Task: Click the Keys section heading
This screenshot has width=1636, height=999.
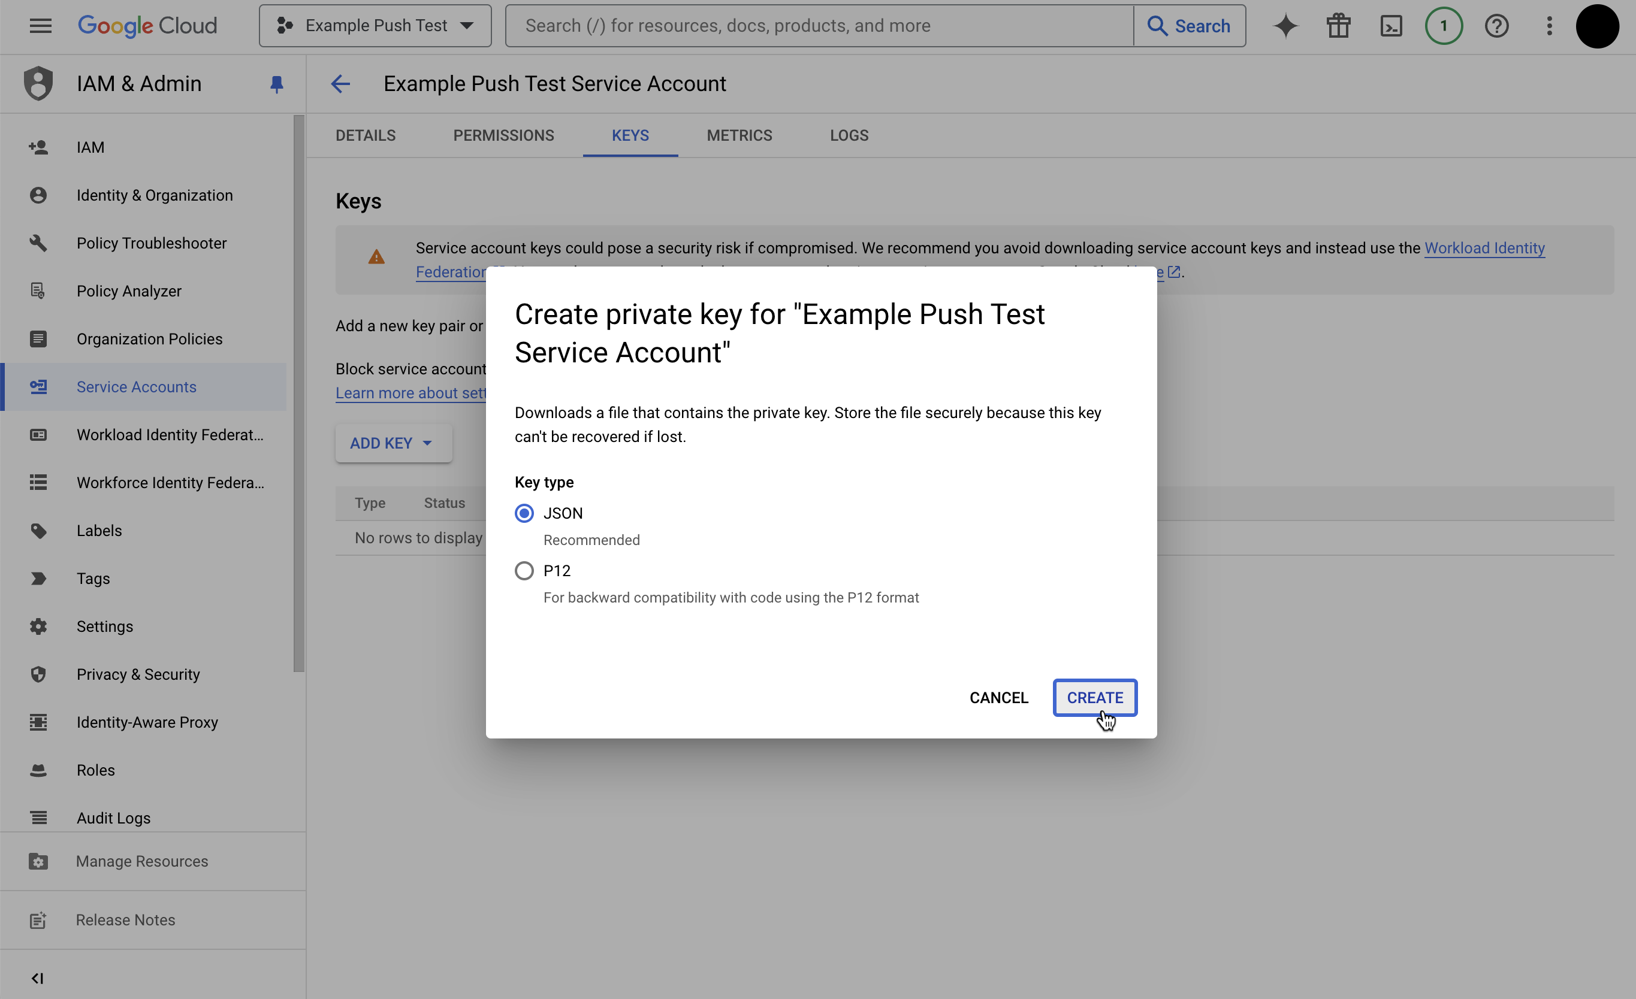Action: pyautogui.click(x=358, y=201)
